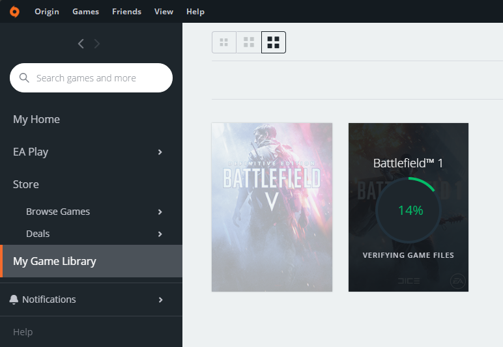Viewport: 503px width, 347px height.
Task: Expand the Notifications flyout arrow
Action: coord(161,300)
